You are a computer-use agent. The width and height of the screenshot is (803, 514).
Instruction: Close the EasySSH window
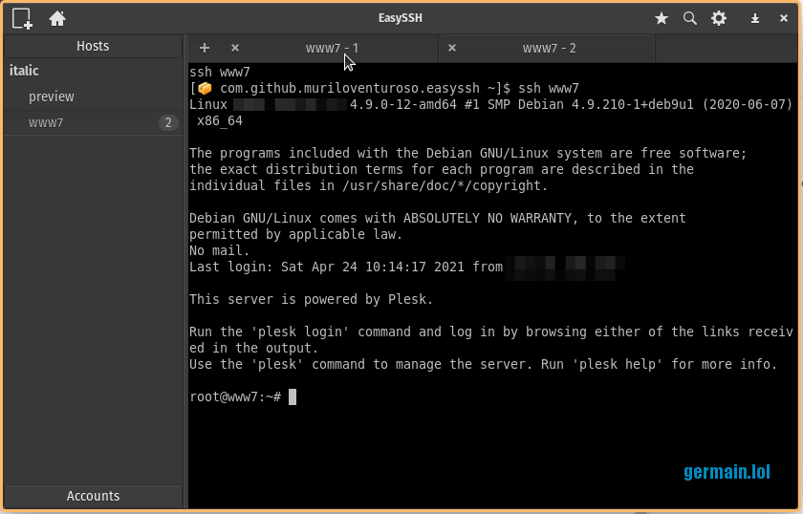point(784,18)
